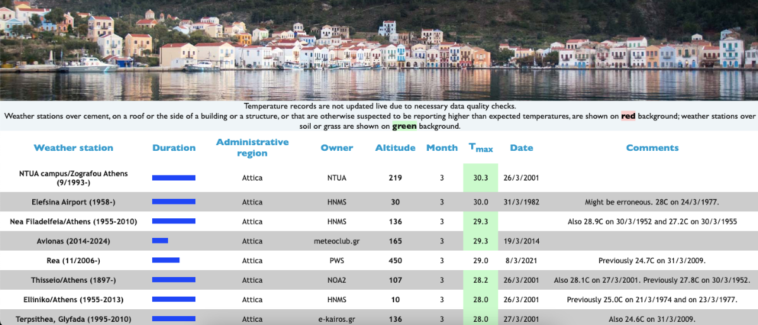Click the 30.3 Tmax cell
This screenshot has height=325, width=758.
[481, 178]
